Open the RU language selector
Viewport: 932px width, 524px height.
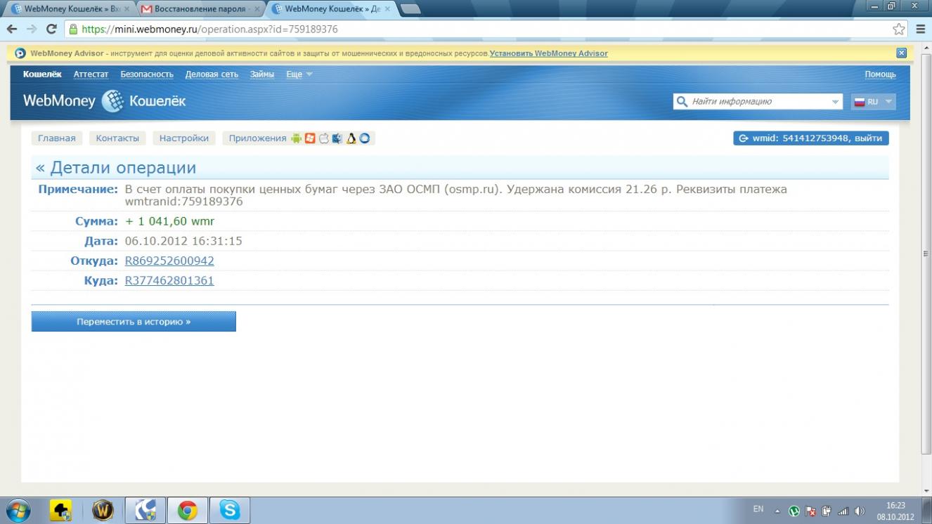873,102
